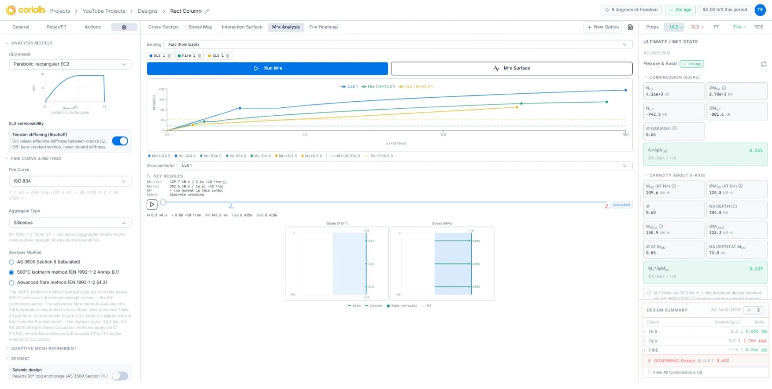Toggle Fire 1 series in chart legend
772x389 pixels.
click(378, 87)
